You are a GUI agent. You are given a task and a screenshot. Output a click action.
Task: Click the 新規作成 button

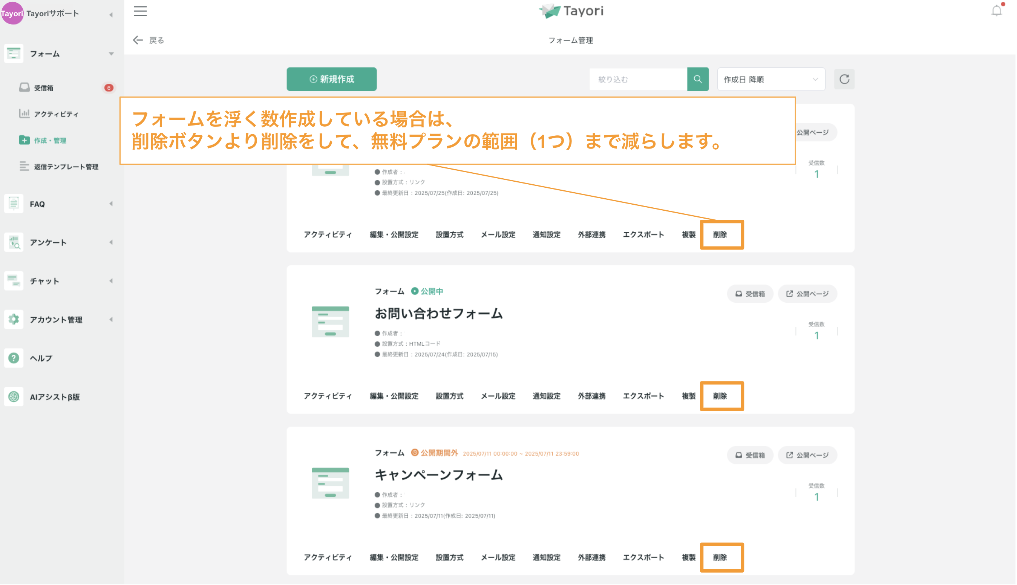click(331, 79)
